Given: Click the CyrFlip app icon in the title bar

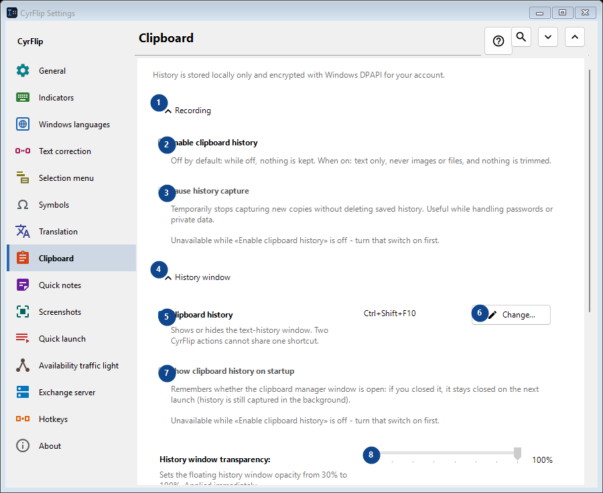Looking at the screenshot, I should pos(12,13).
